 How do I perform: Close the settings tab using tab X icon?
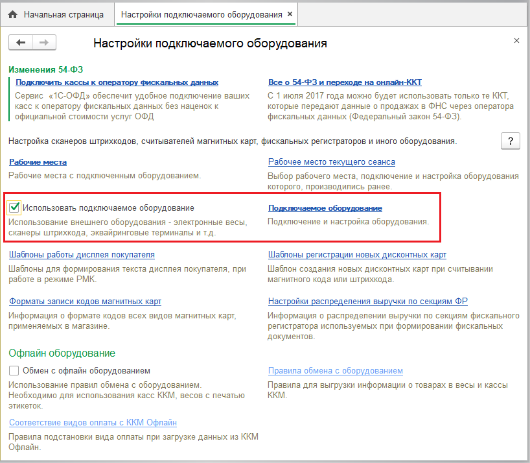289,14
